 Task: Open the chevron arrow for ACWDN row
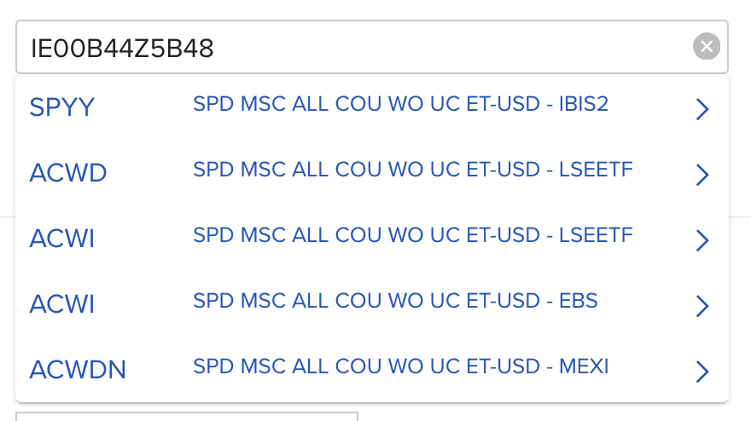point(702,372)
